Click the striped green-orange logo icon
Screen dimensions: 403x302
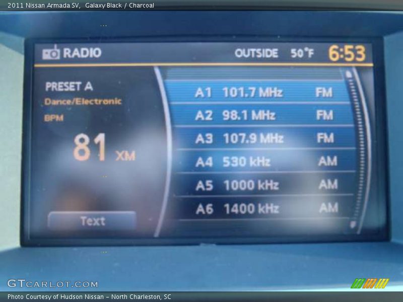369,283
